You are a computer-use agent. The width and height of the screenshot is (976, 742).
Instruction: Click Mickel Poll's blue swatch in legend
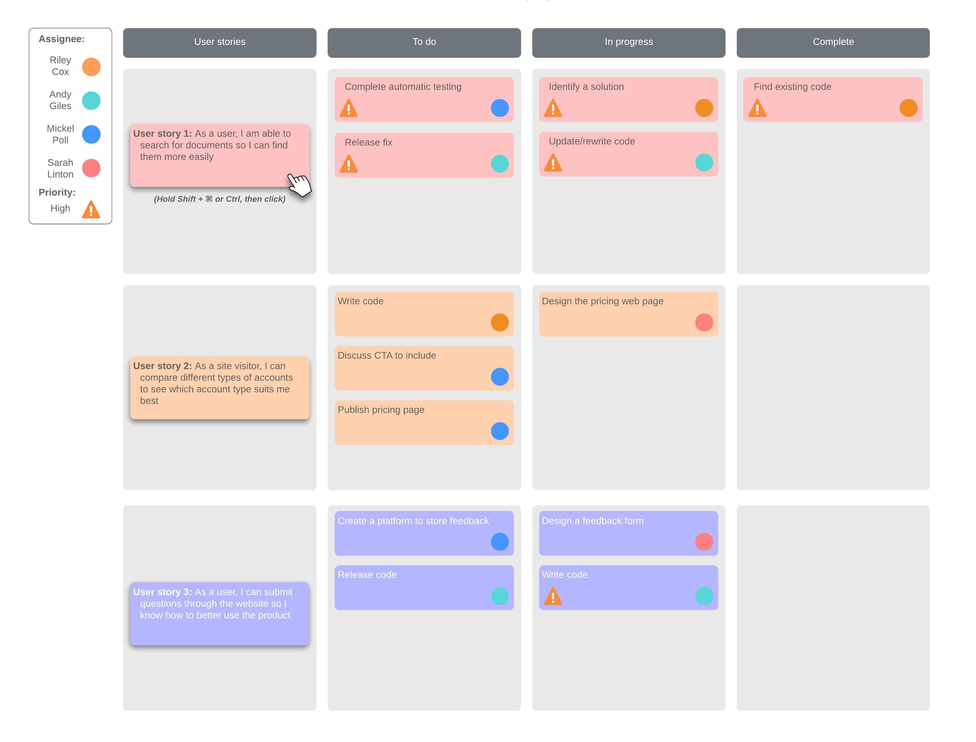point(91,134)
